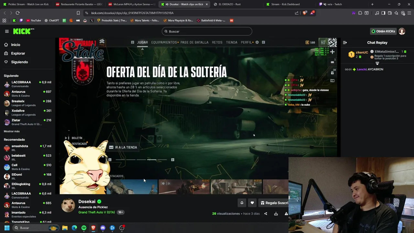Open the belabastt recommended channel
Viewport: 414px width, 233px height.
27,158
